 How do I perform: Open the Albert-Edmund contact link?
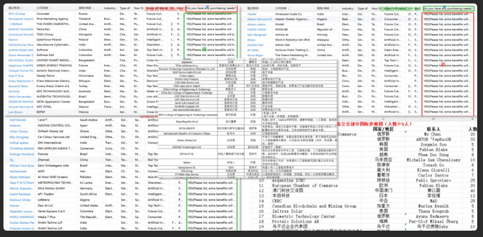(259, 19)
